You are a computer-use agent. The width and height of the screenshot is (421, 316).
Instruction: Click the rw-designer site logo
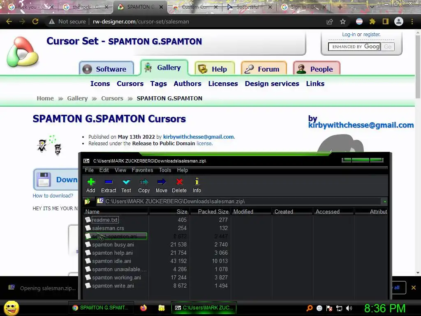[x=23, y=52]
